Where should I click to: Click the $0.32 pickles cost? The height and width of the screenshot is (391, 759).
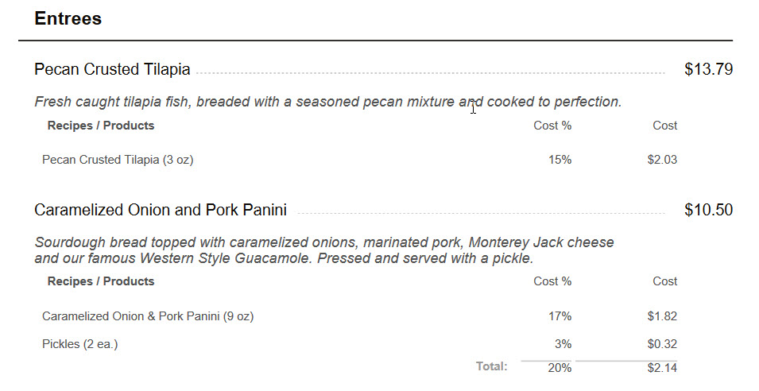(662, 344)
